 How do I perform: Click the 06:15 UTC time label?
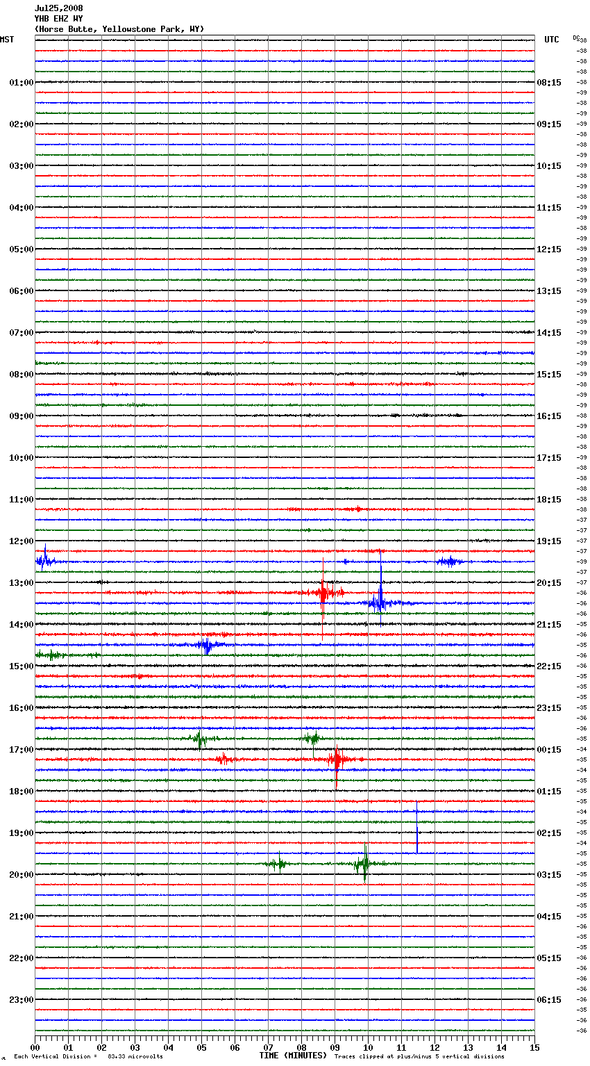coord(549,1000)
